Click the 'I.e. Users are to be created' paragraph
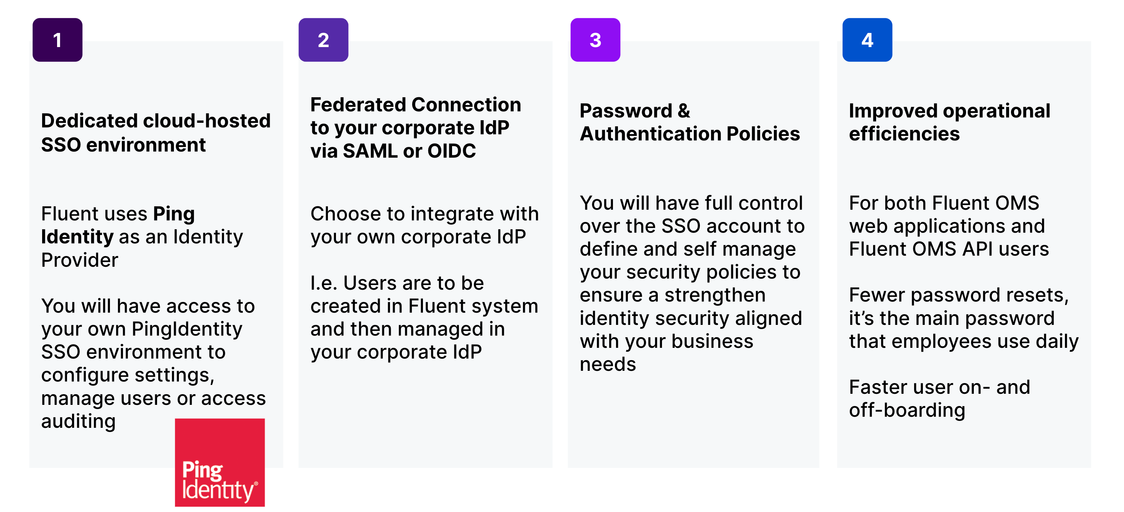The width and height of the screenshot is (1124, 512). 424,317
